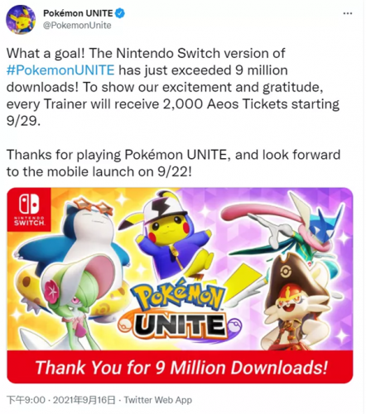Click the Nintendo Switch logo in image
Image resolution: width=366 pixels, height=414 pixels.
pos(29,209)
